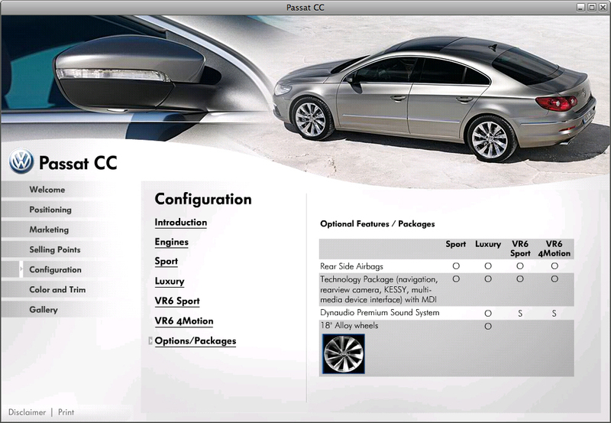
Task: Open the Engines configuration page
Action: 171,242
